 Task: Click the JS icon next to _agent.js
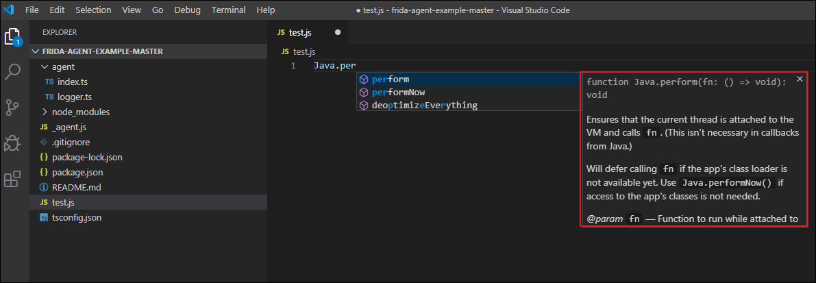44,127
